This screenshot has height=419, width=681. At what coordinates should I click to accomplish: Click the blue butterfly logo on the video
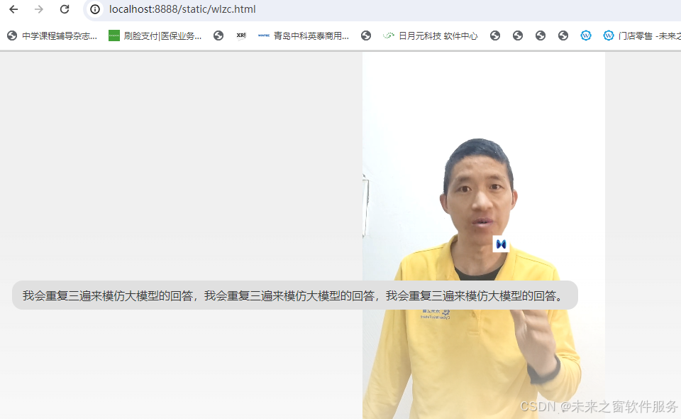501,244
